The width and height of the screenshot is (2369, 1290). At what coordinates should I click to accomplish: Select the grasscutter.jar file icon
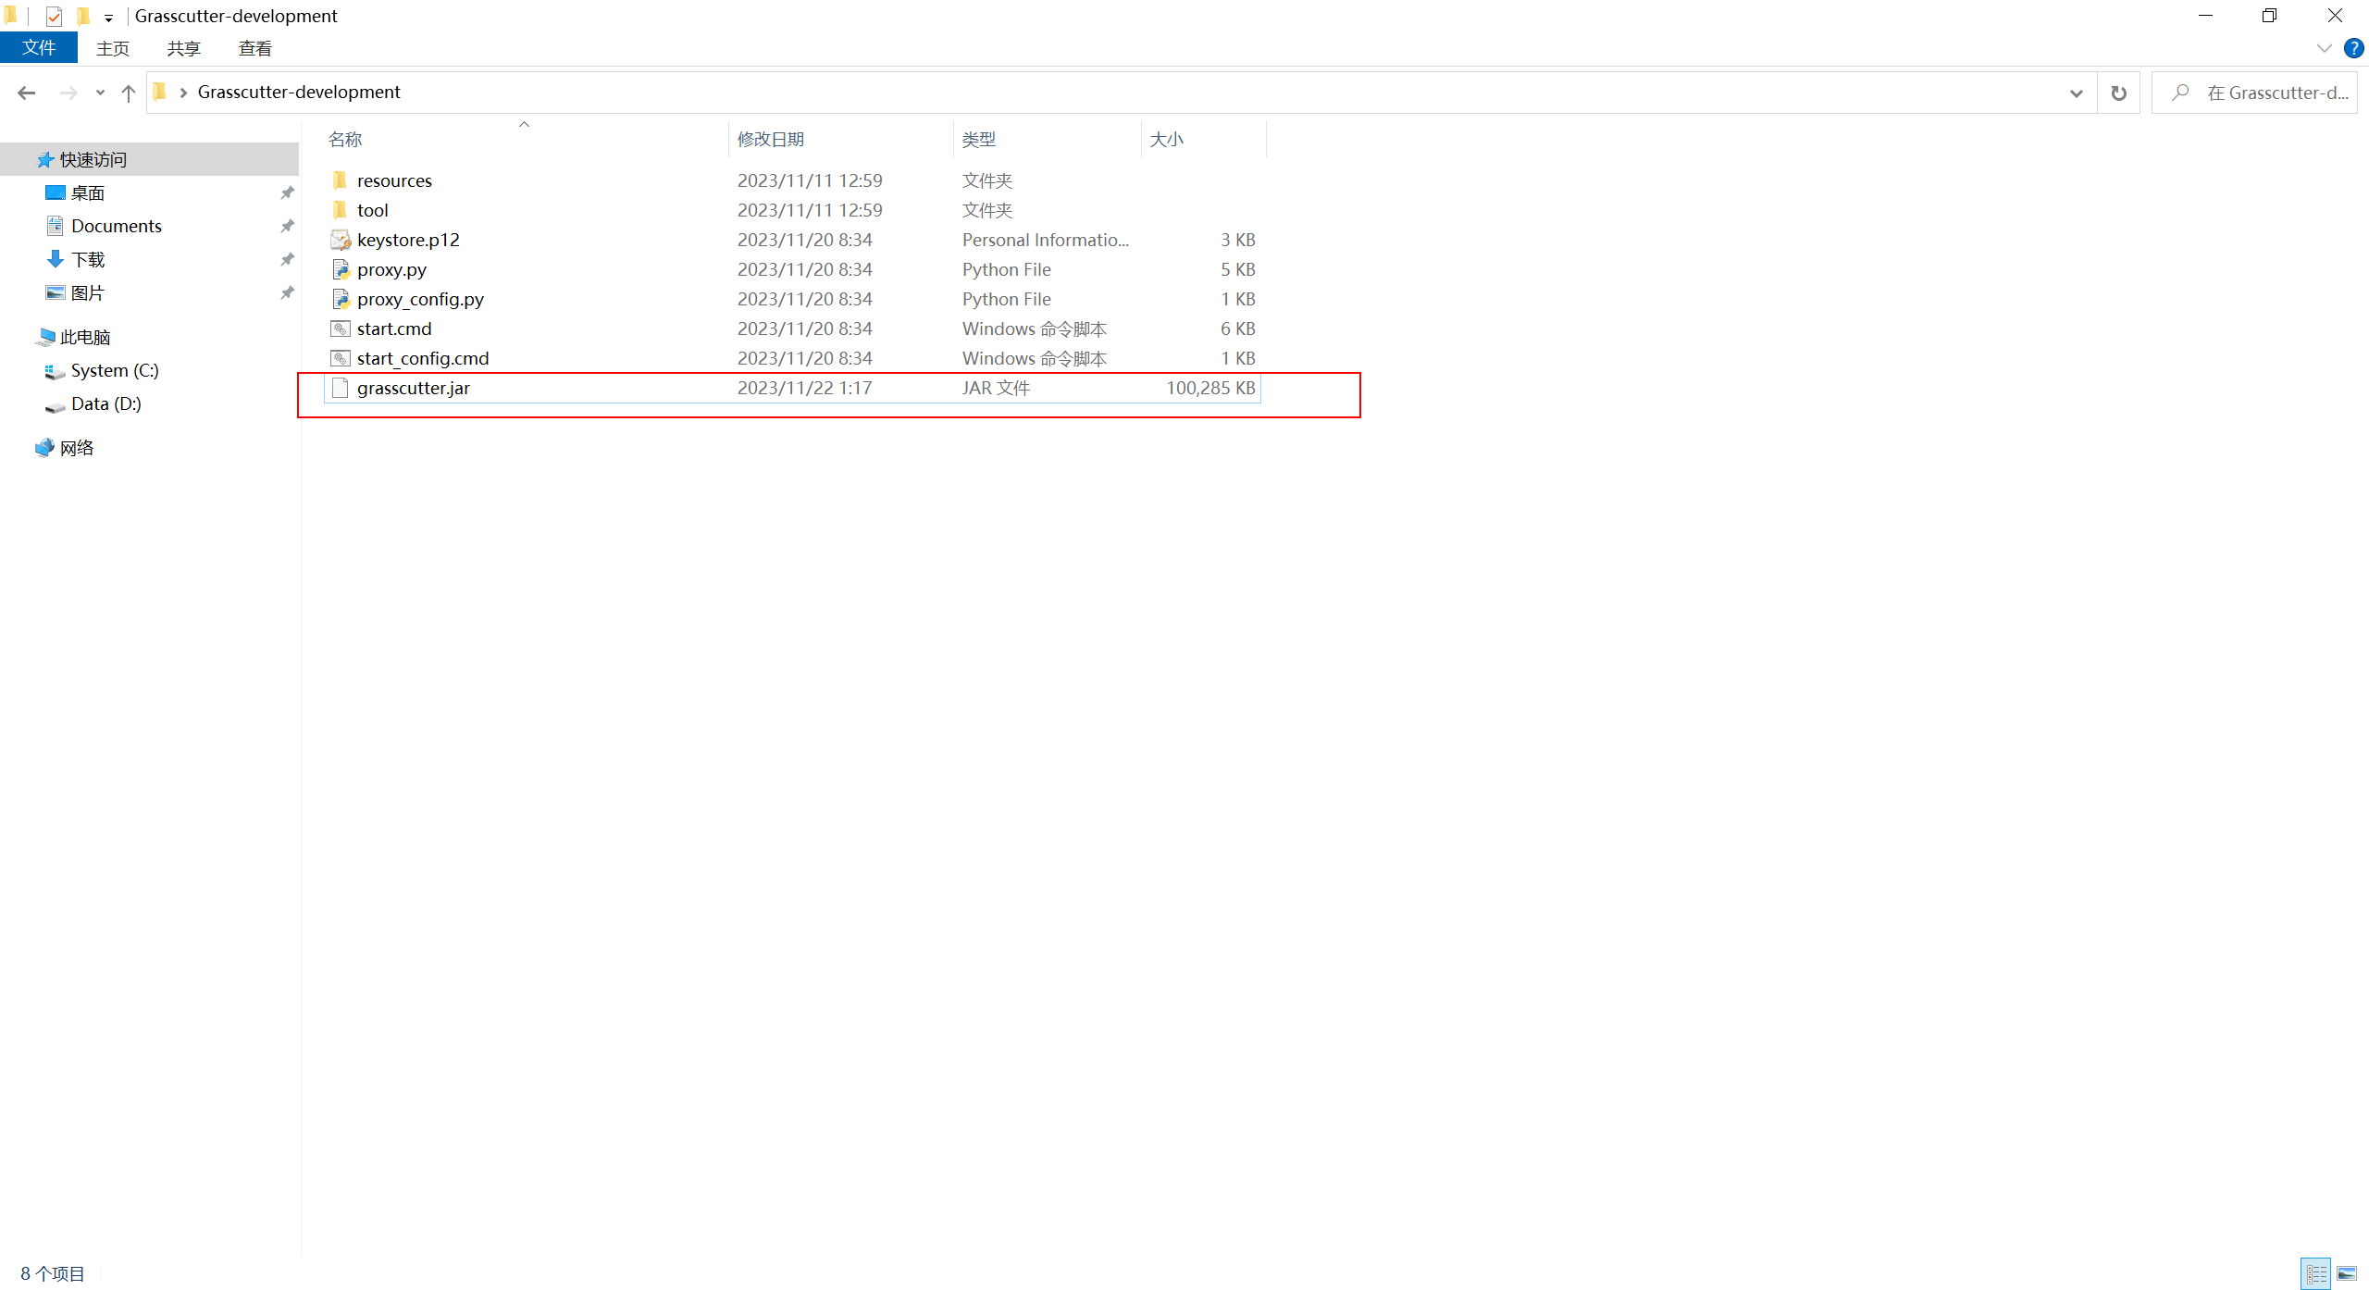click(x=340, y=388)
